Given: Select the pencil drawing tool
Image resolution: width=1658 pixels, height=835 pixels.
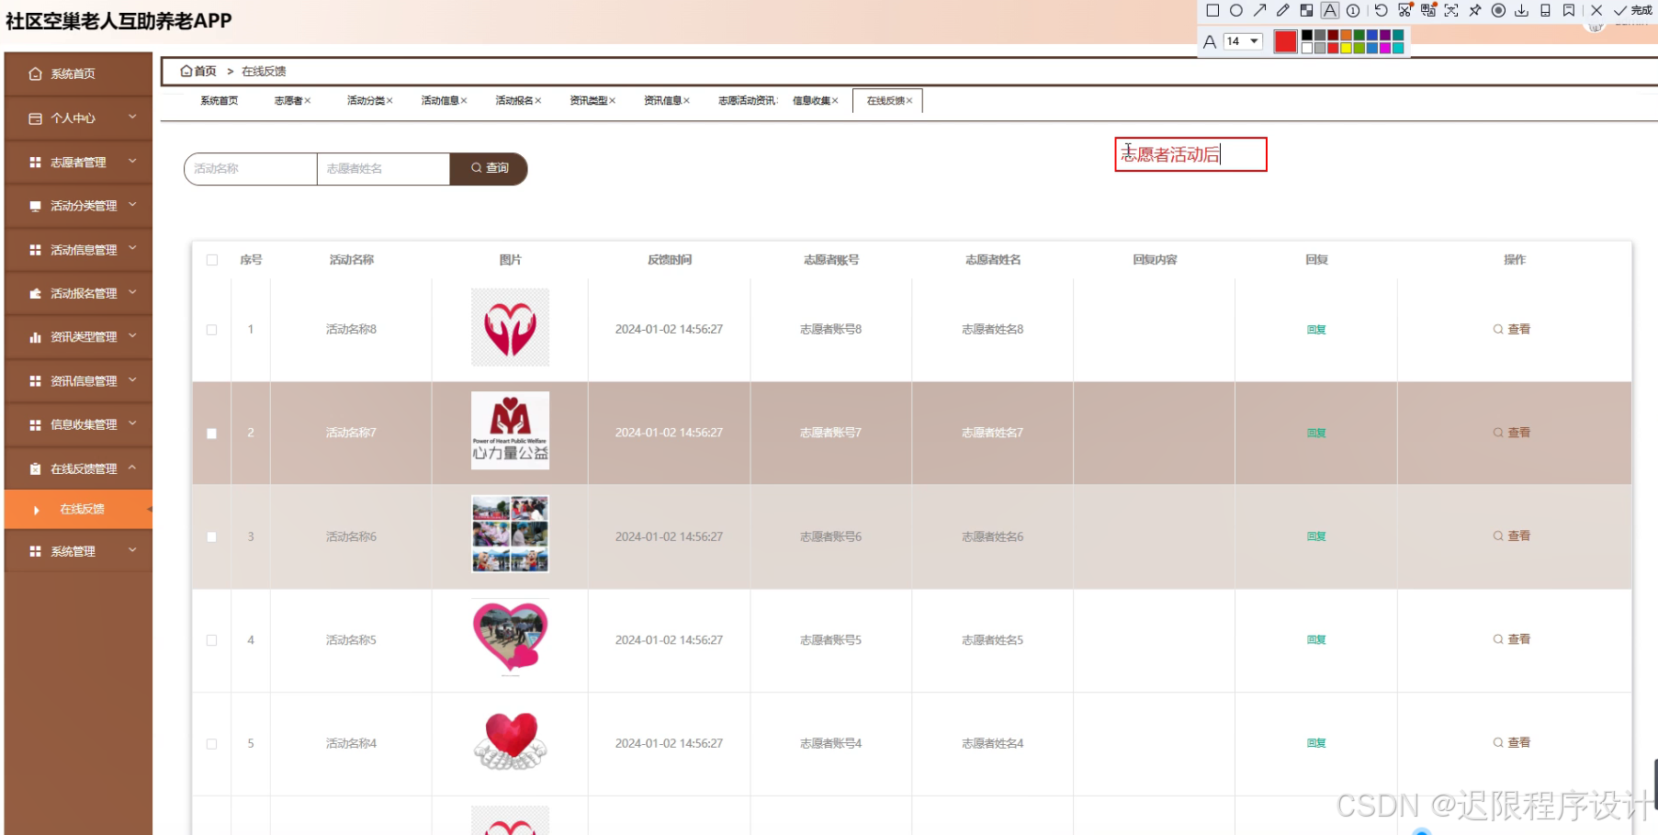Looking at the screenshot, I should click(x=1283, y=10).
